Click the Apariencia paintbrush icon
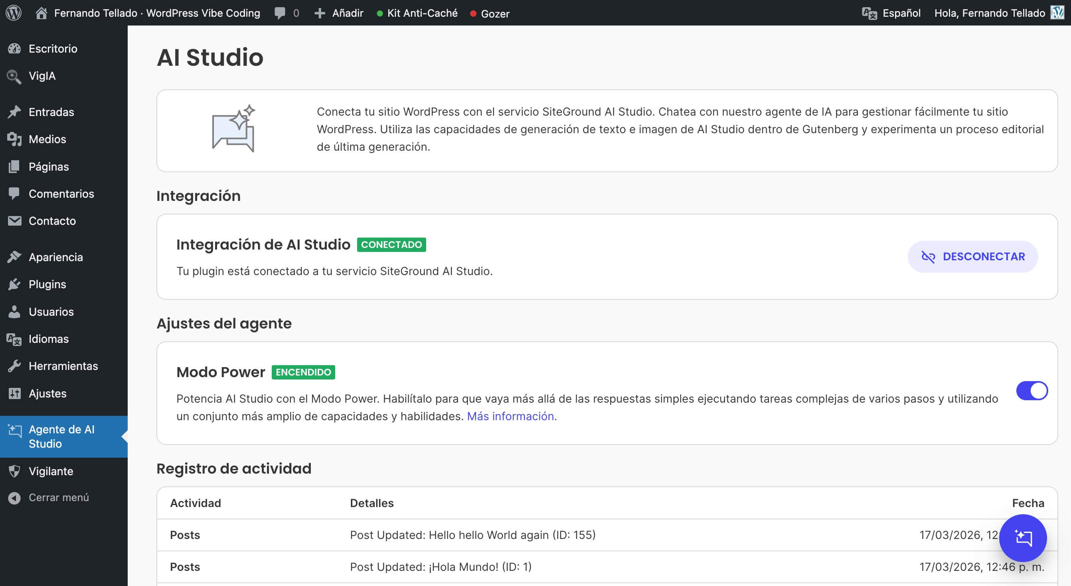 [14, 257]
